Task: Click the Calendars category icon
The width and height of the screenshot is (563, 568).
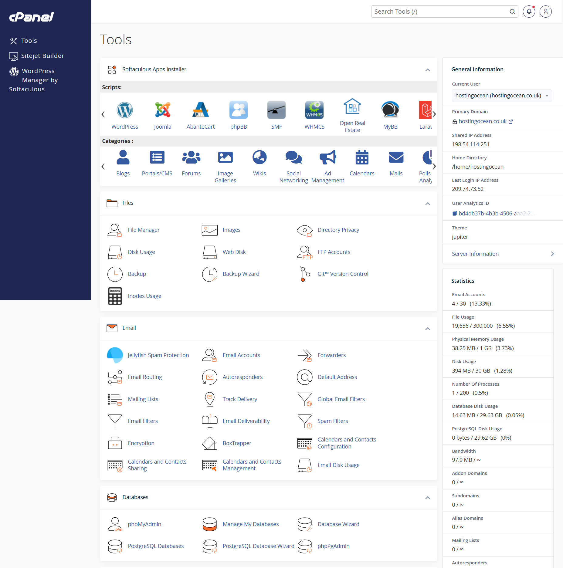Action: coord(362,157)
